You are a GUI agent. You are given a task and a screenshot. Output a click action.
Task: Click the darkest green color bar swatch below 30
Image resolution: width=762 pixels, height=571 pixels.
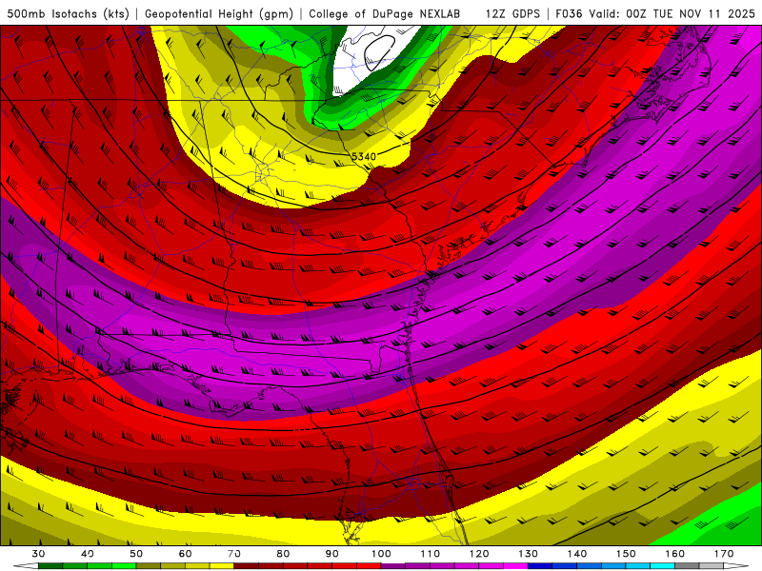(50, 566)
